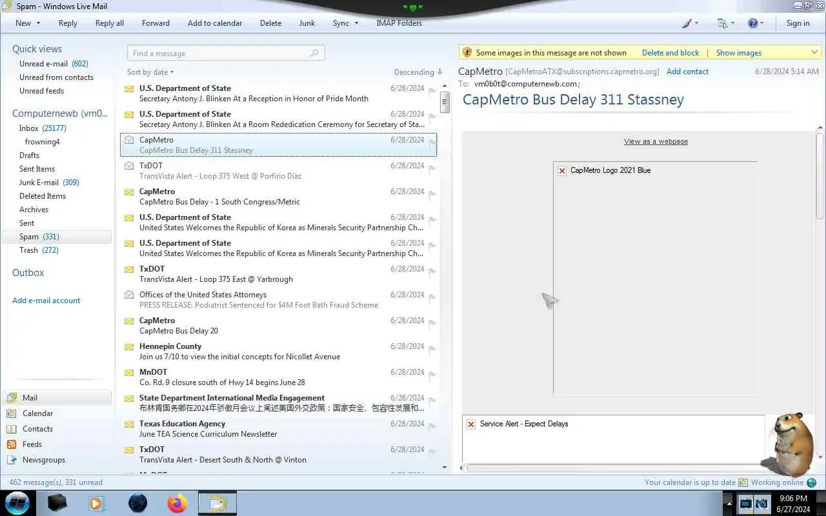Select Unread e-mail quick view
Screen dimensions: 826x516
pyautogui.click(x=54, y=64)
